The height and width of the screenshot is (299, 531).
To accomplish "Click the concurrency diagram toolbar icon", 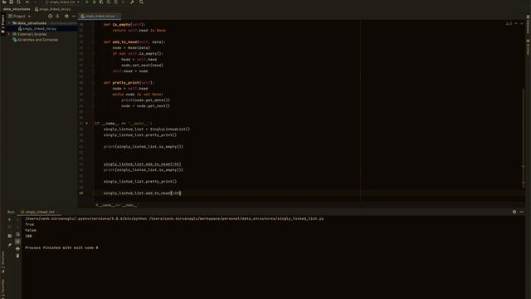I will 116,2.
